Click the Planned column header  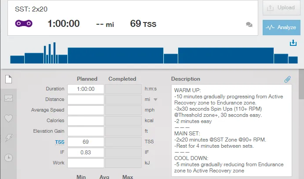(x=87, y=79)
